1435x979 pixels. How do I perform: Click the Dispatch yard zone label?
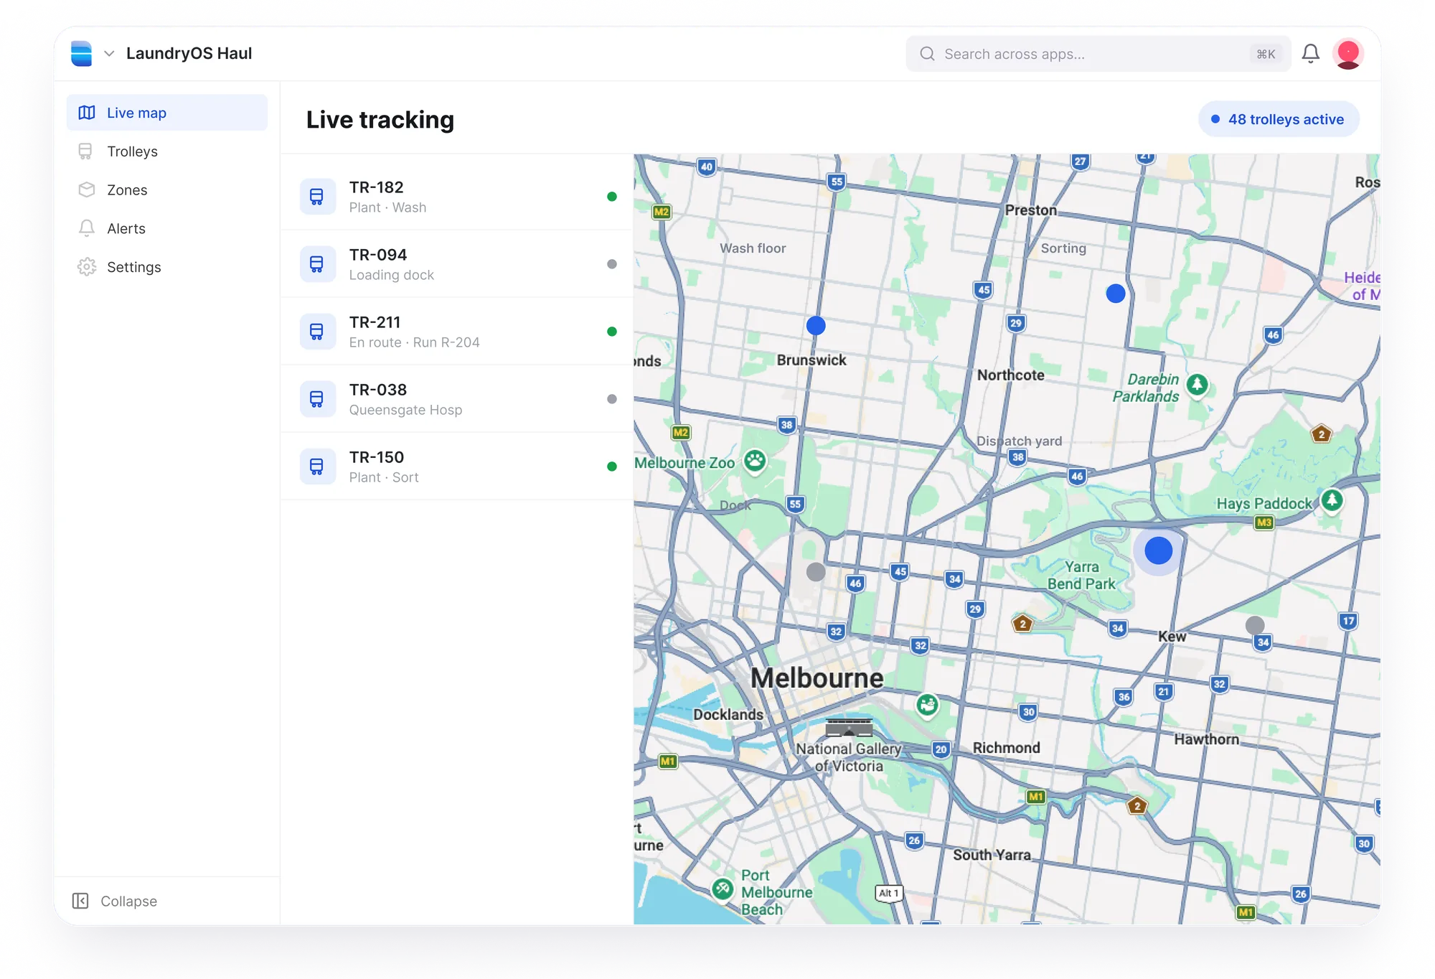point(1019,441)
